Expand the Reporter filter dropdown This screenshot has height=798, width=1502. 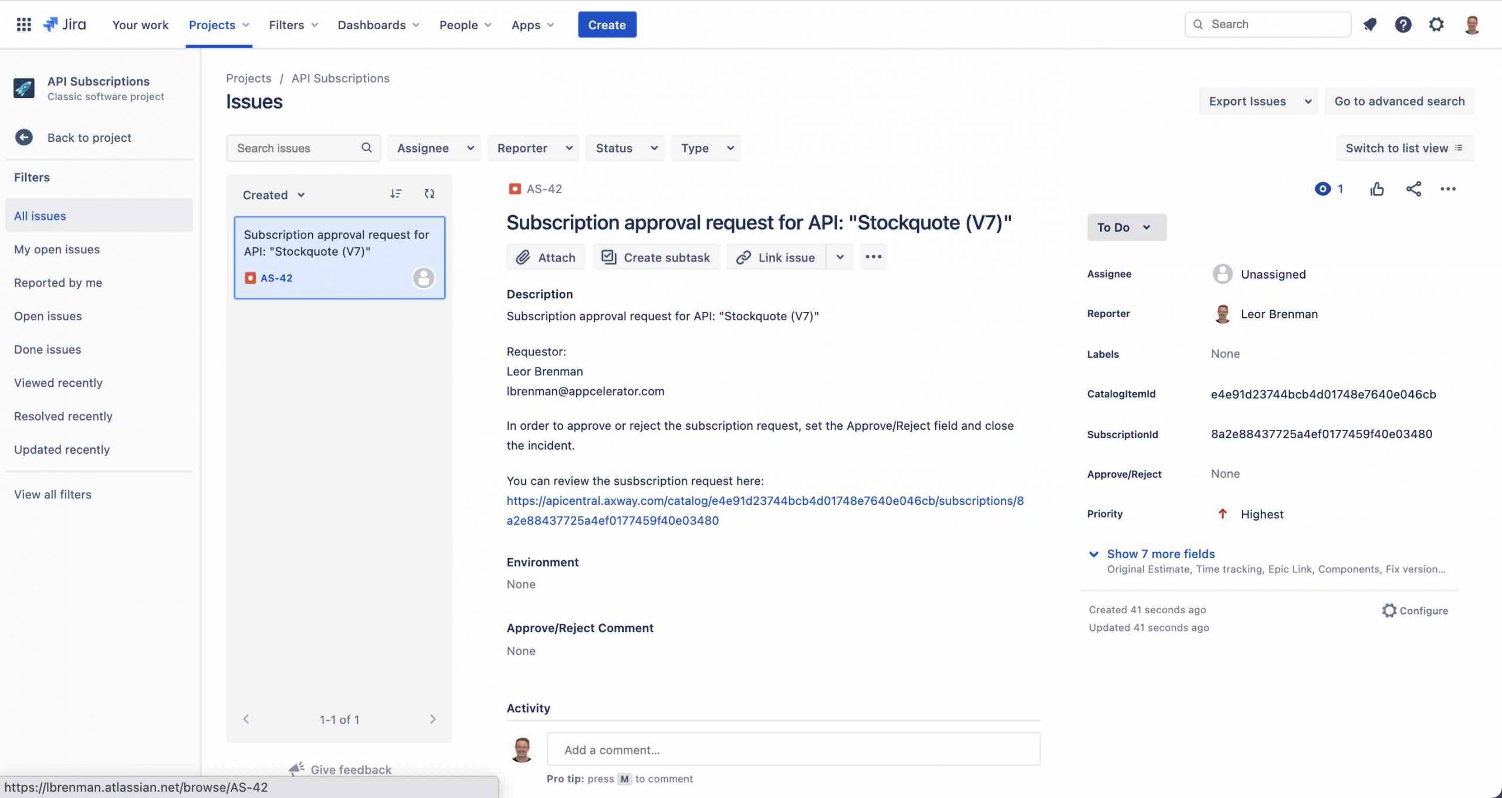pyautogui.click(x=533, y=148)
